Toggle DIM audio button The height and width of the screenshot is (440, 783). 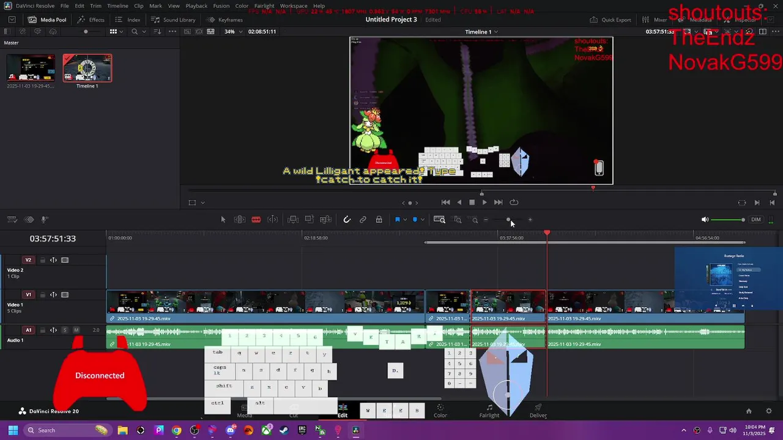click(756, 219)
